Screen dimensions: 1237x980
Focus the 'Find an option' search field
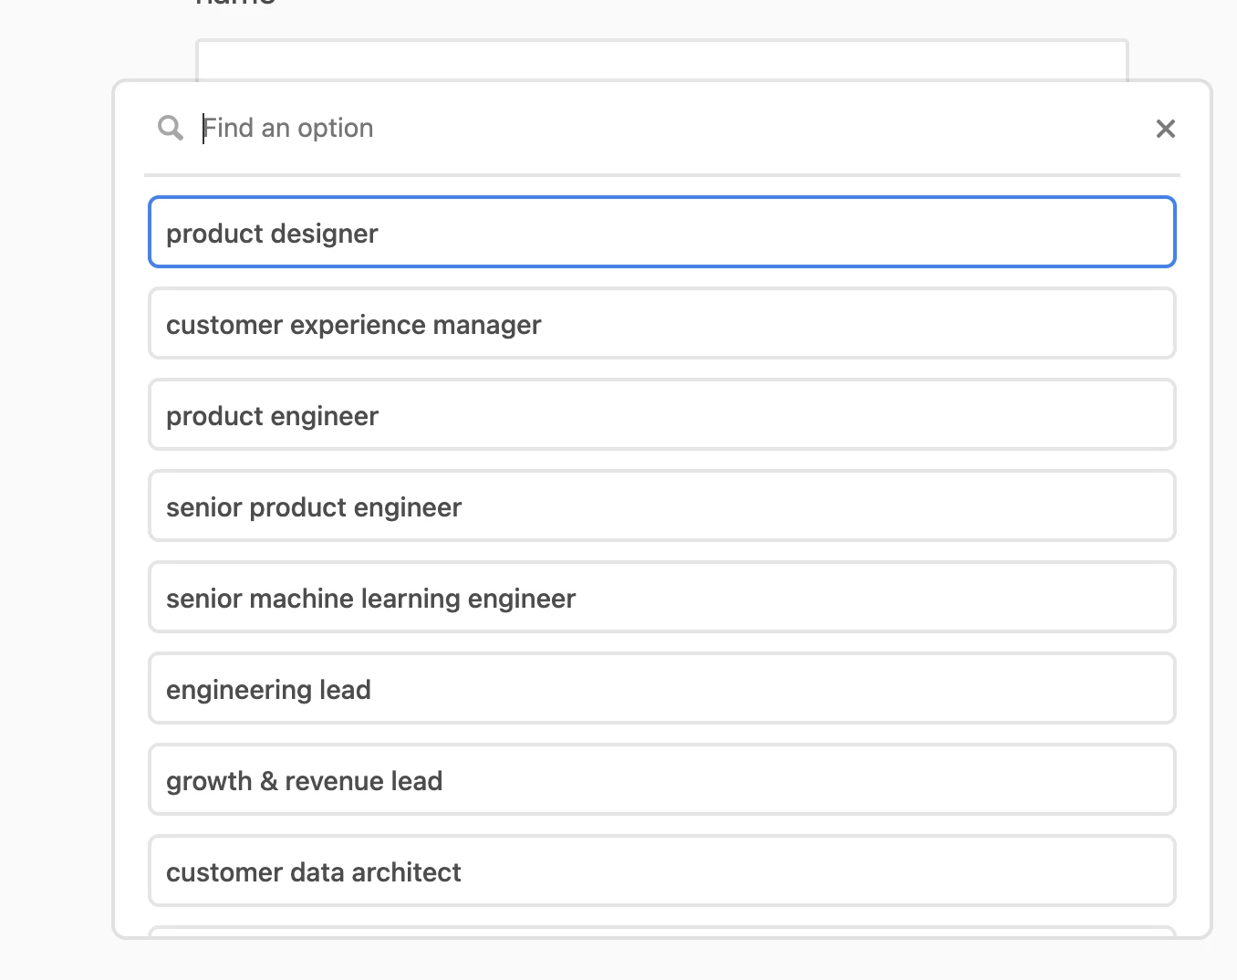point(670,128)
